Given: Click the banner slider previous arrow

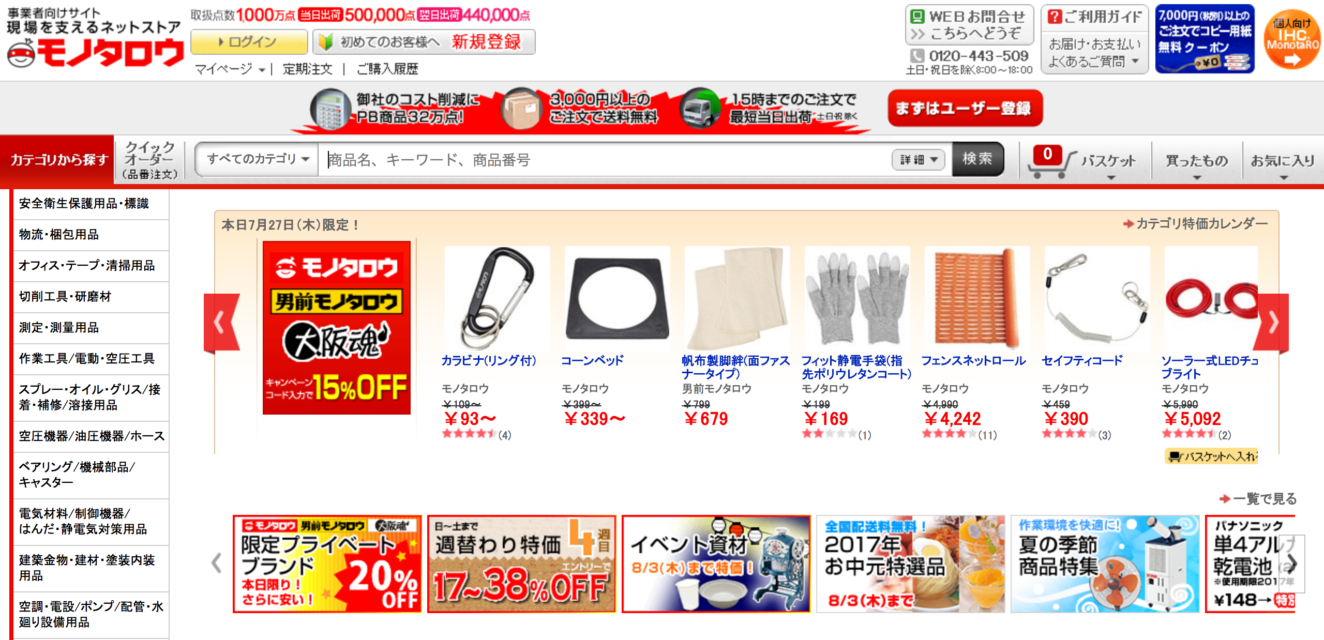Looking at the screenshot, I should (x=217, y=563).
